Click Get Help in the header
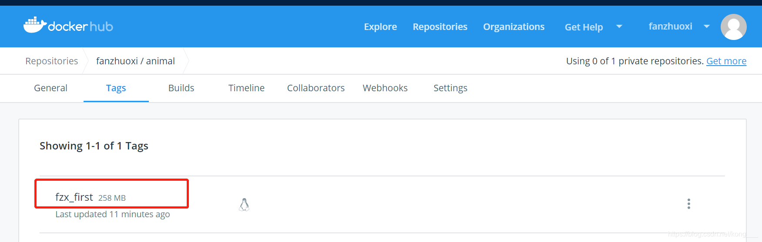Image resolution: width=762 pixels, height=242 pixels. click(x=584, y=27)
